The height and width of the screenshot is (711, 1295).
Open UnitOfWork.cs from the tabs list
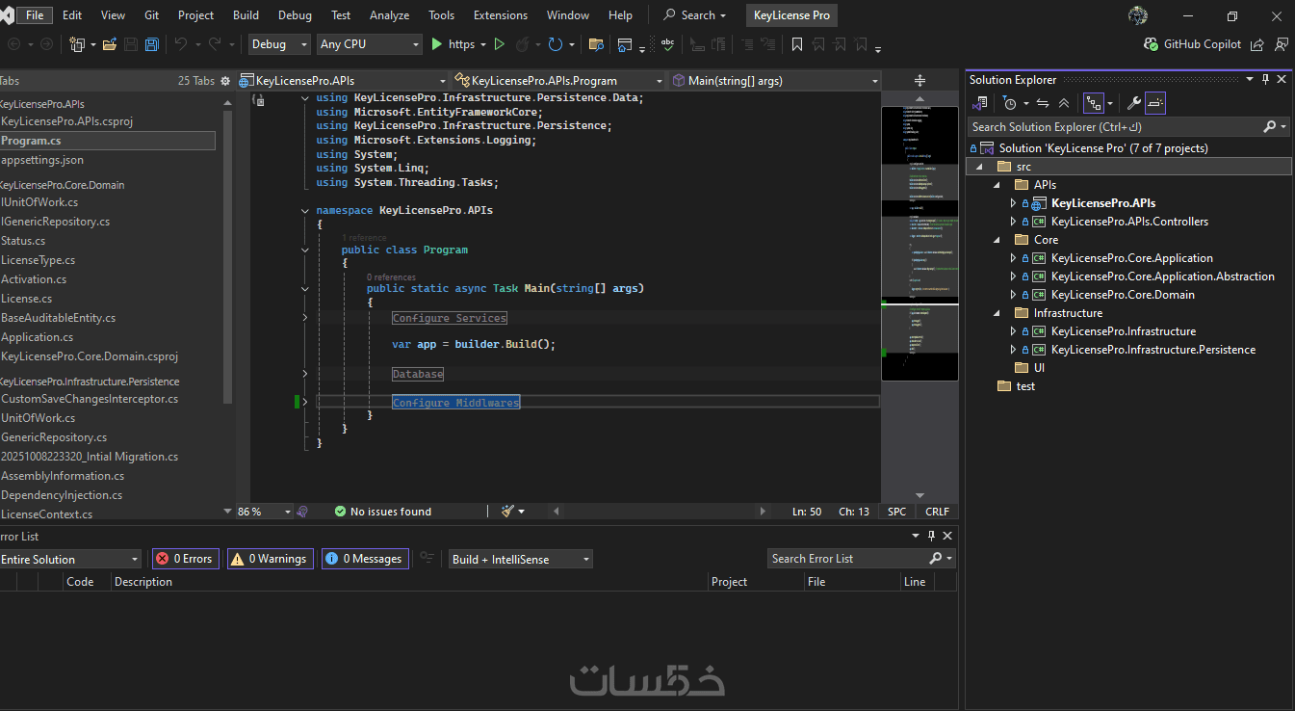click(x=39, y=418)
